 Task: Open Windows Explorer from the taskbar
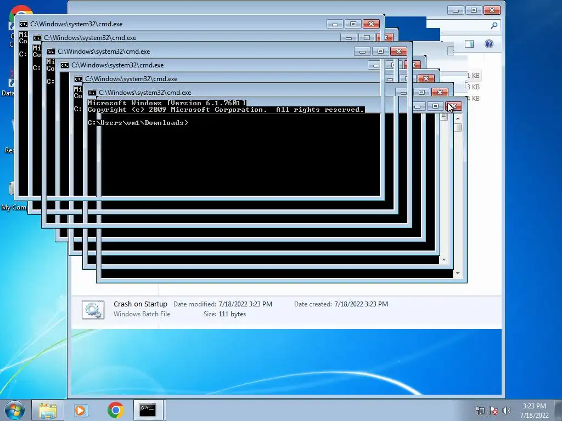tap(48, 410)
